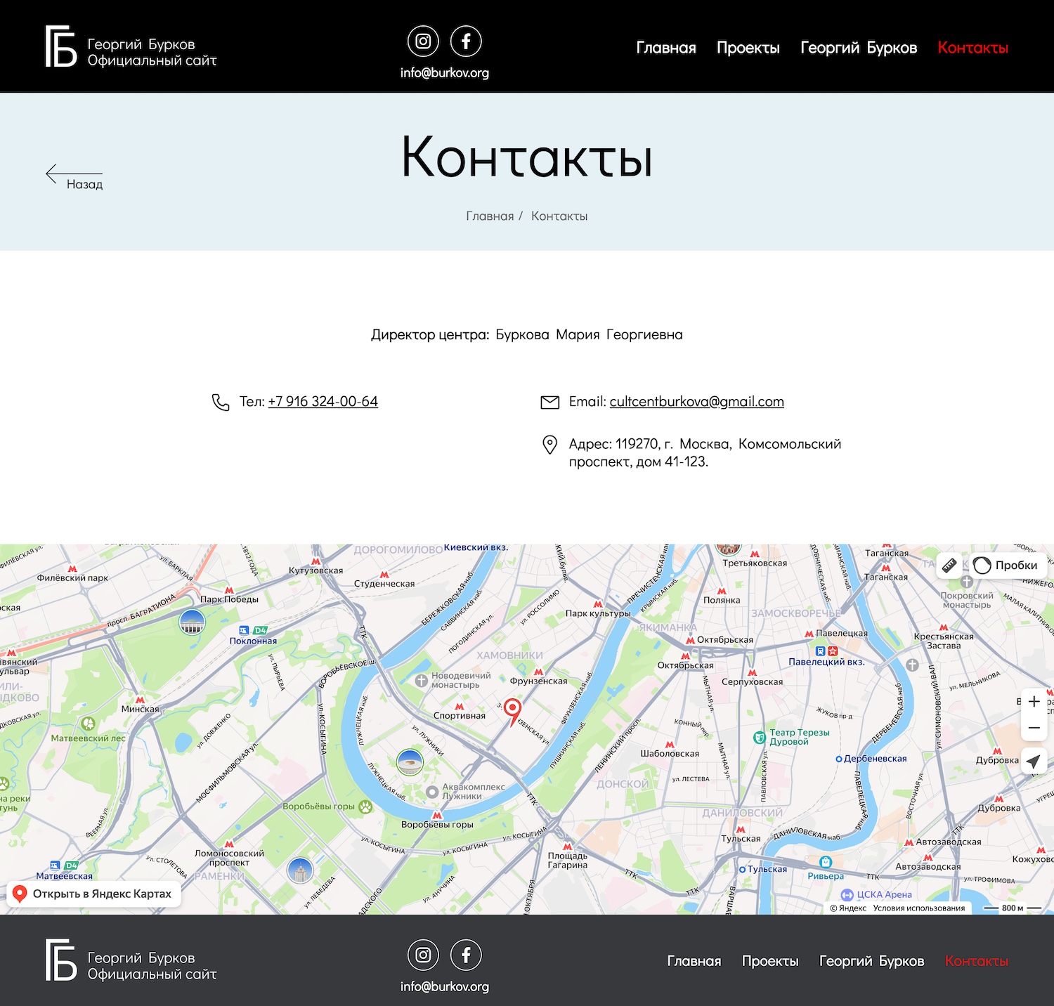Click the Luzhniki stadium icon on the map
The height and width of the screenshot is (1006, 1054).
coord(410,762)
